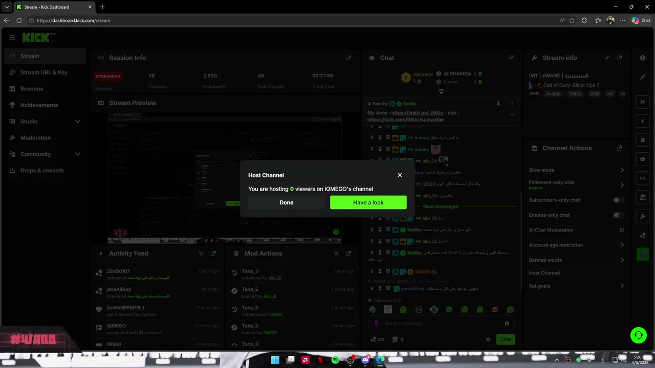This screenshot has height=368, width=655.
Task: Click the lightning bolt widget in right rail
Action: point(643,121)
